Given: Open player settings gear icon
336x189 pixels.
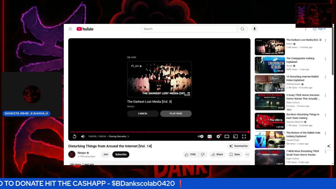Looking at the screenshot, I should click(218, 136).
